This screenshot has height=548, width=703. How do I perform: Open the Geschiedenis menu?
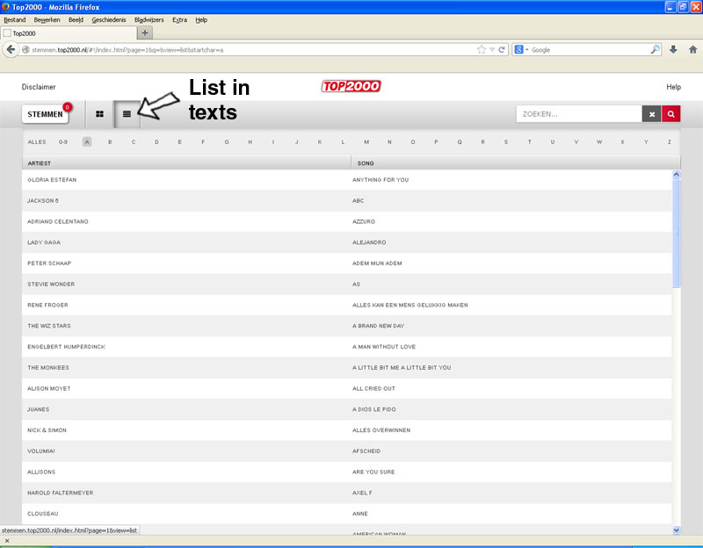pyautogui.click(x=108, y=19)
